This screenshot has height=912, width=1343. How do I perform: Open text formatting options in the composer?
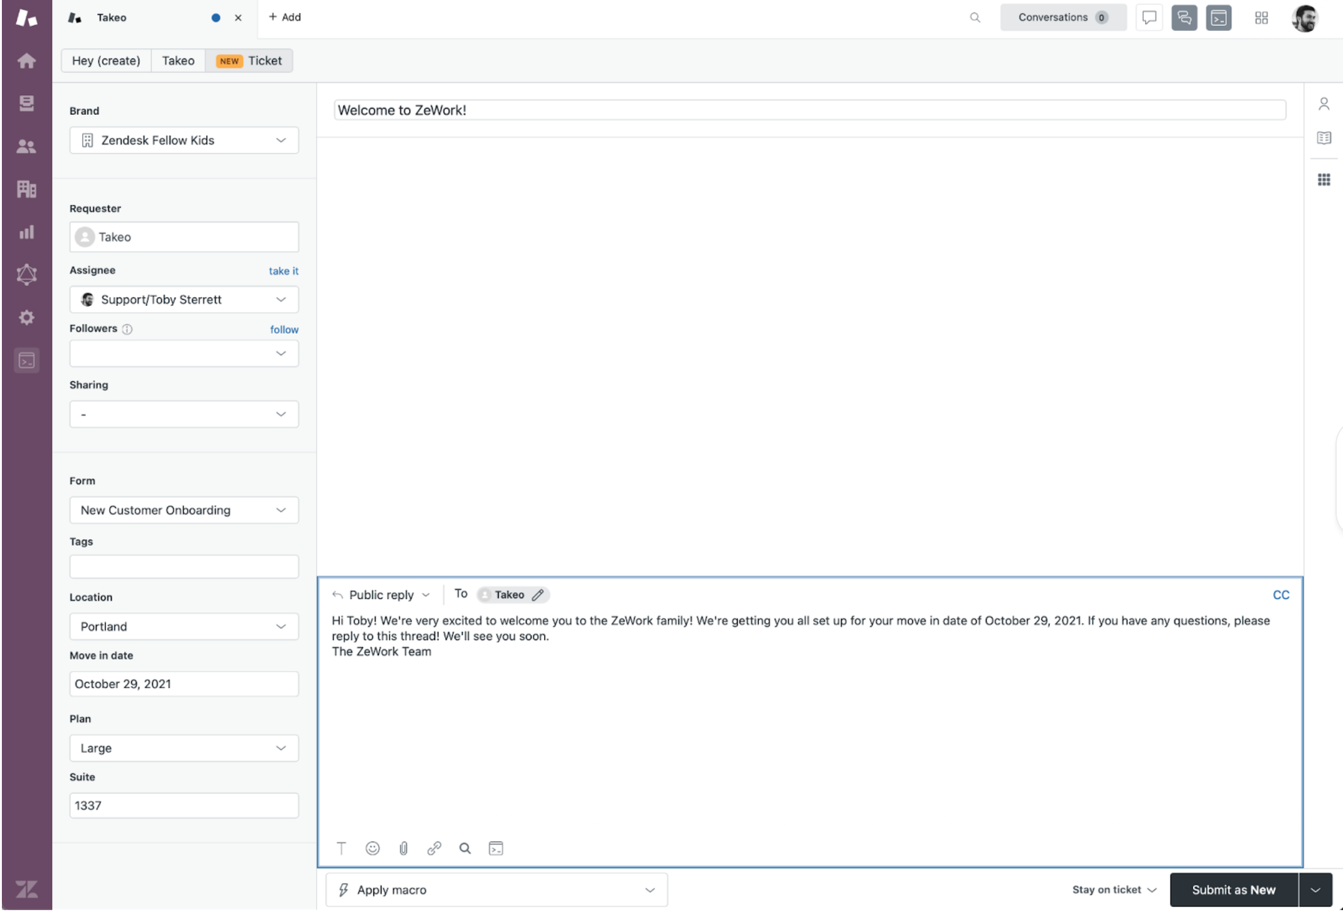[x=341, y=848]
